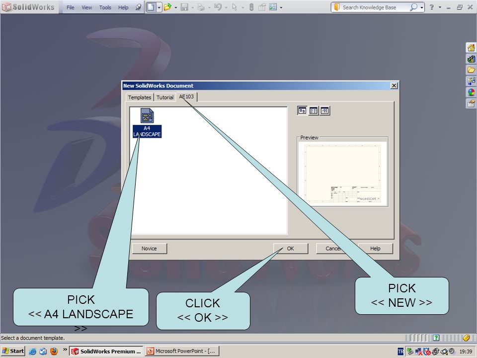The height and width of the screenshot is (358, 477).
Task: Click the question mark Help icon
Action: [x=431, y=7]
